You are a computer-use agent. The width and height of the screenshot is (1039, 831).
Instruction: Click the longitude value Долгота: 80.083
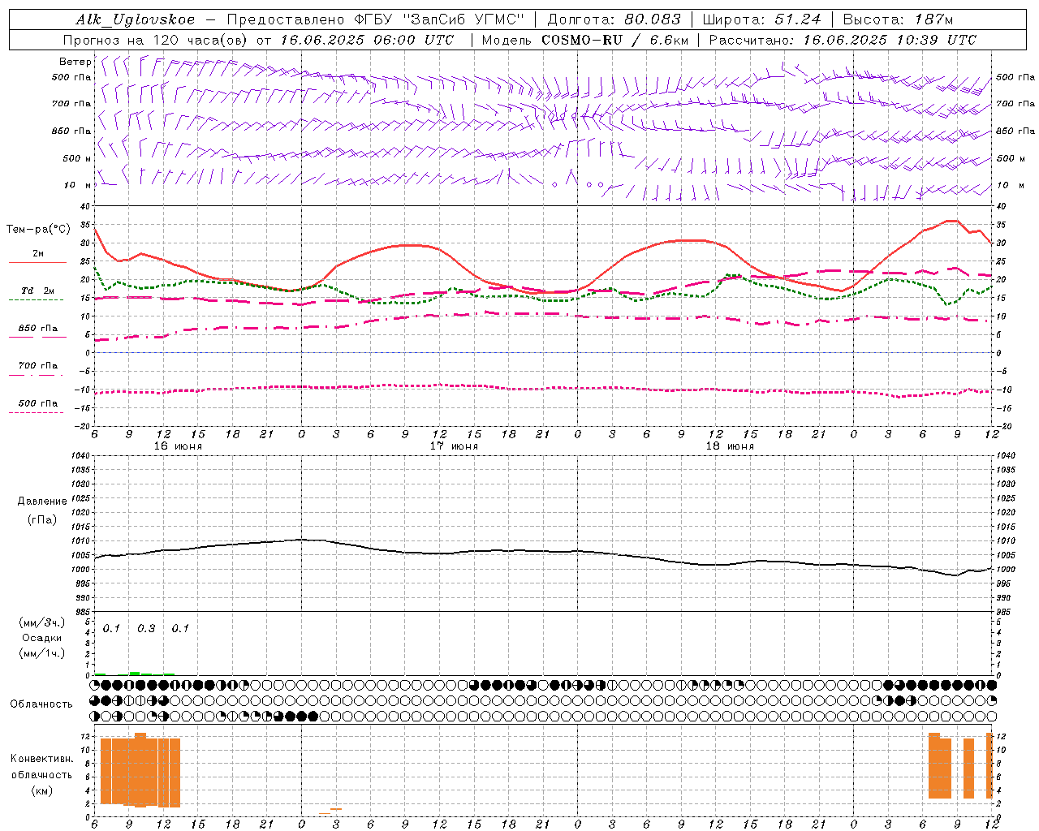[614, 19]
